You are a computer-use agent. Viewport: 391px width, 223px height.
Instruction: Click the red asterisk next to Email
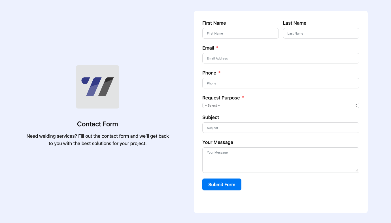coord(217,48)
